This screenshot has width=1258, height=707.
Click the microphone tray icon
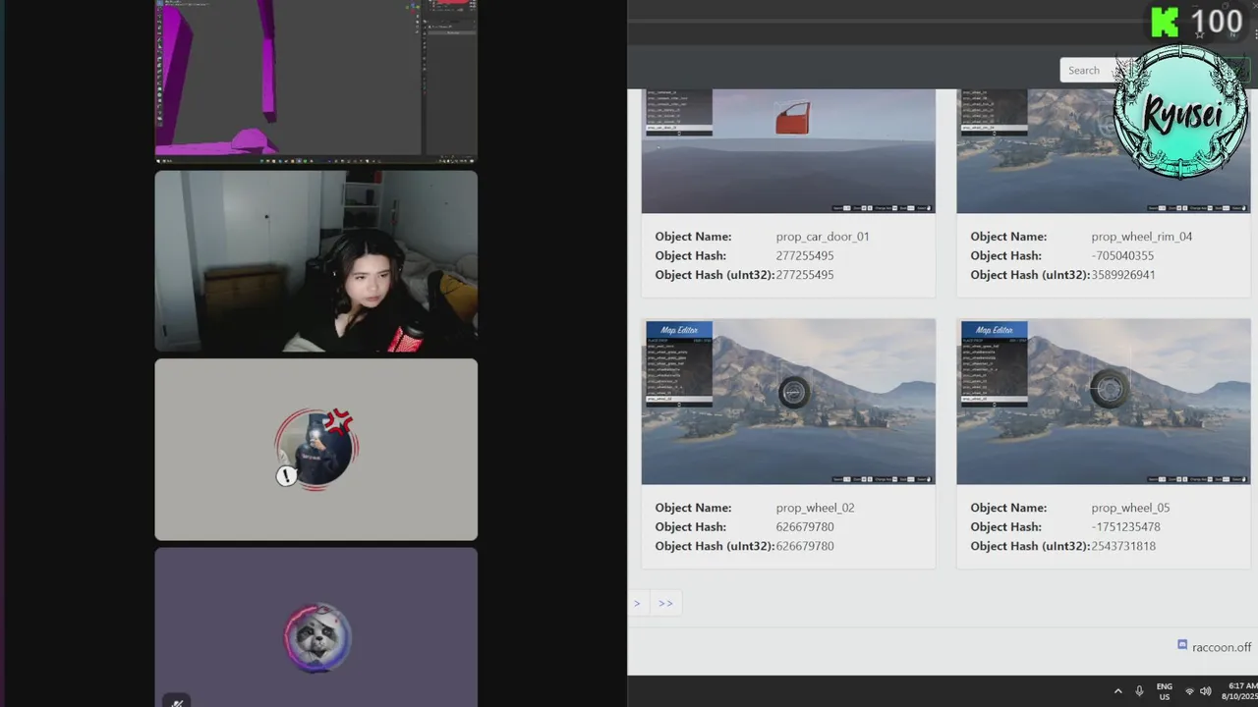(1139, 691)
